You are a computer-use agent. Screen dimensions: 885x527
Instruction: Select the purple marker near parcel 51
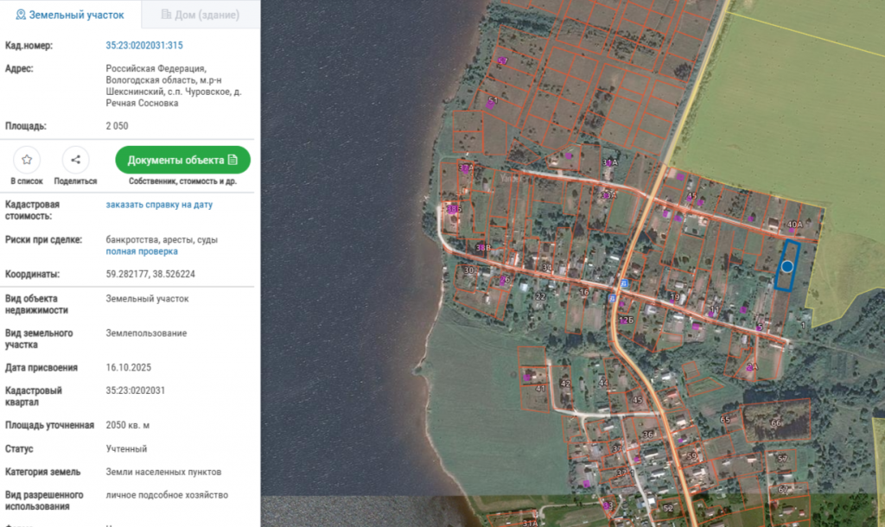[x=489, y=105]
